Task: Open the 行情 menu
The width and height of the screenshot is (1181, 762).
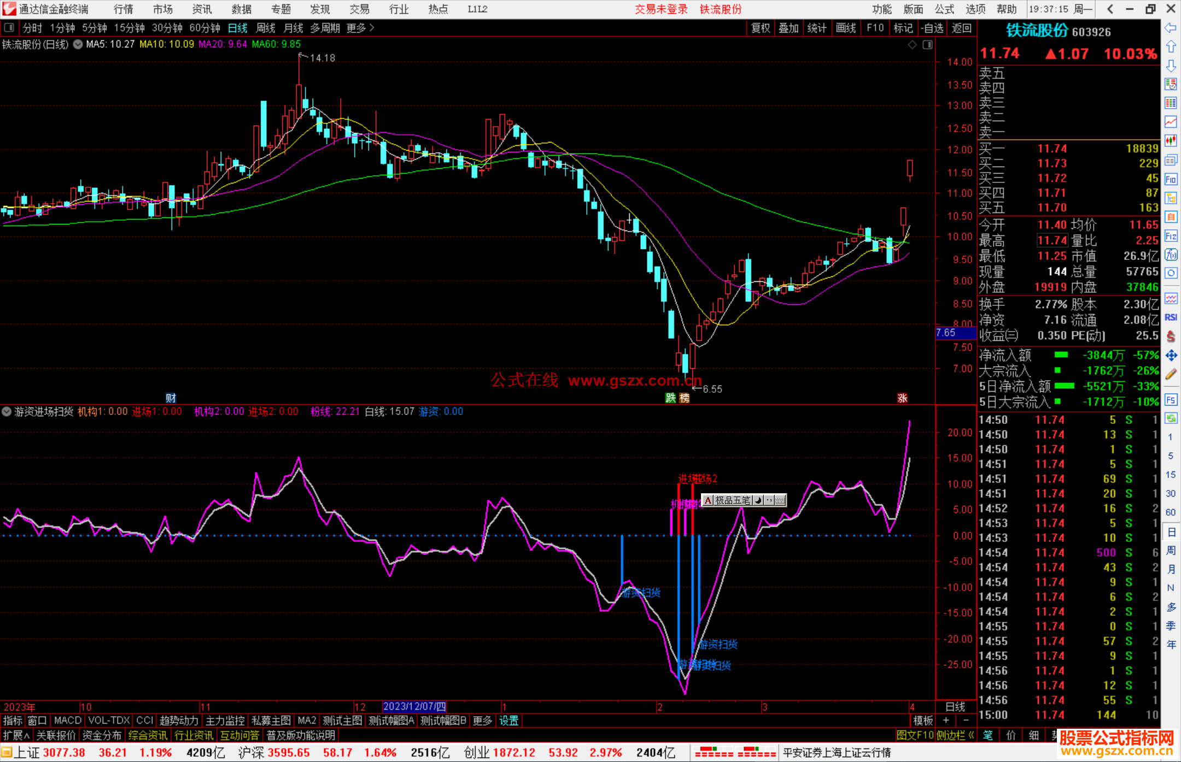Action: pyautogui.click(x=124, y=9)
